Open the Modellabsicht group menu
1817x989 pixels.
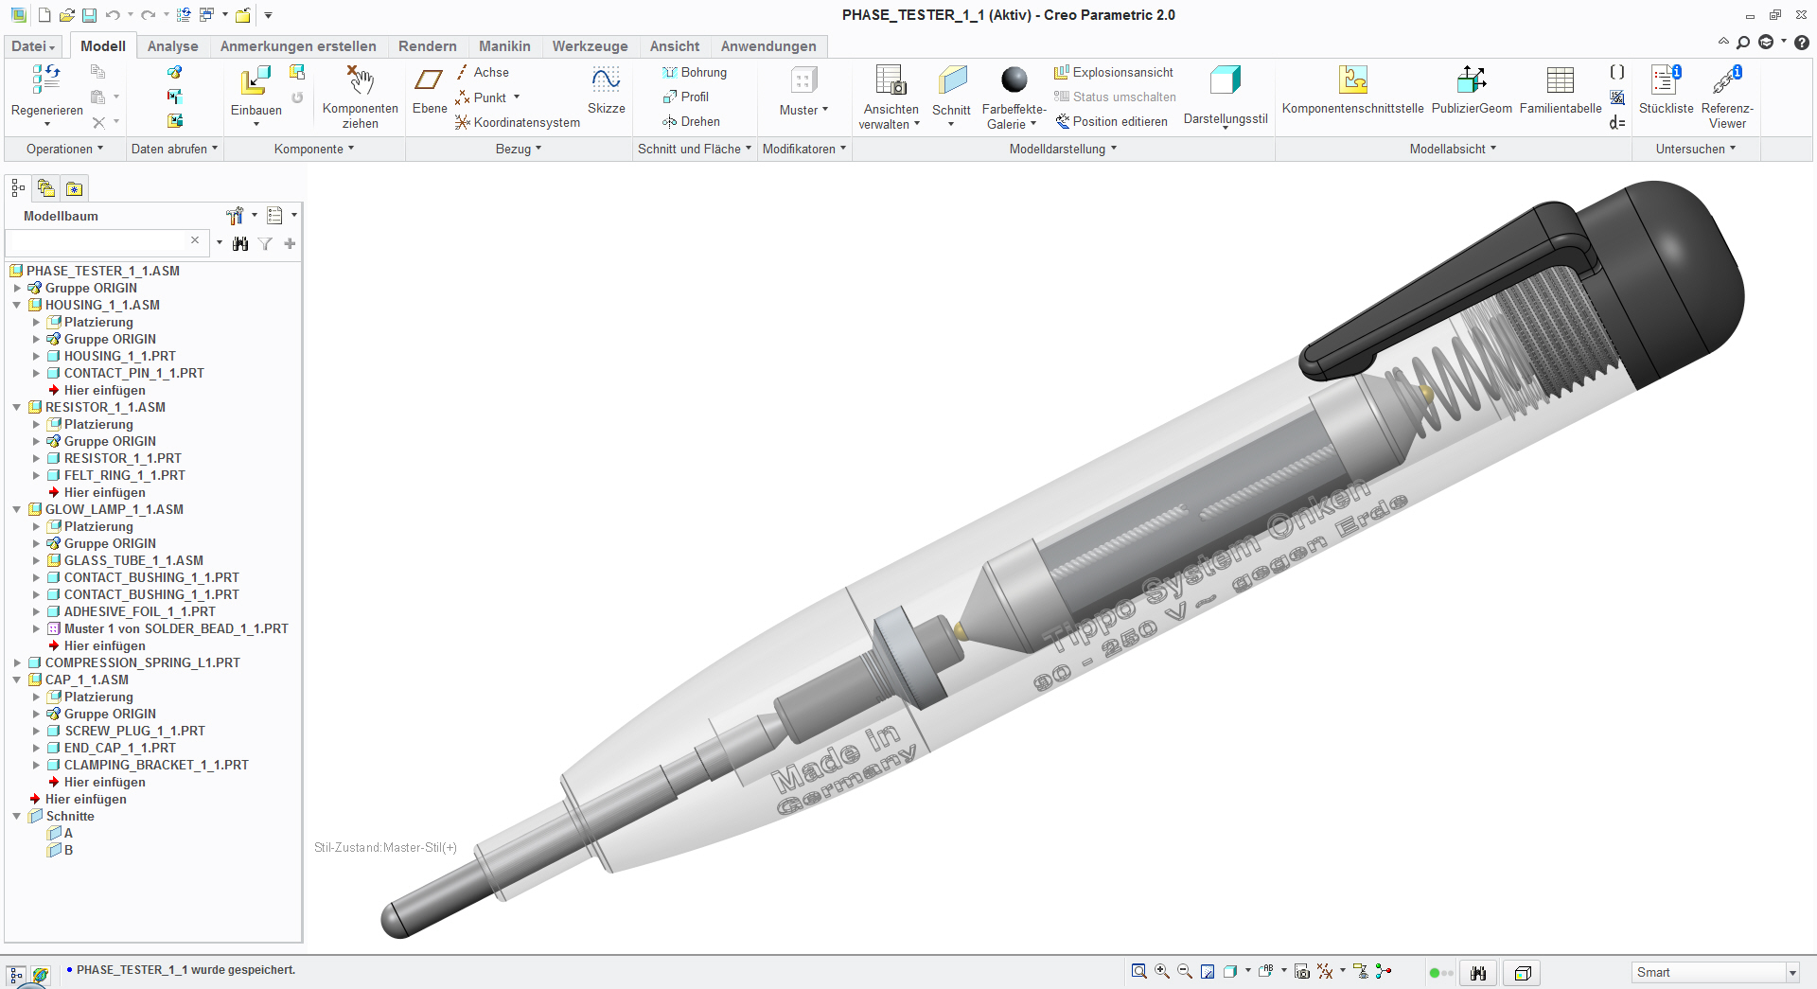click(1453, 149)
